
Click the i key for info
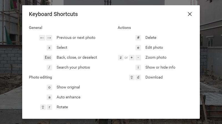pos(138,68)
